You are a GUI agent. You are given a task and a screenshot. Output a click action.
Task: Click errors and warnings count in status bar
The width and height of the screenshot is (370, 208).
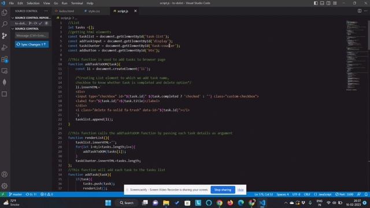click(46, 194)
